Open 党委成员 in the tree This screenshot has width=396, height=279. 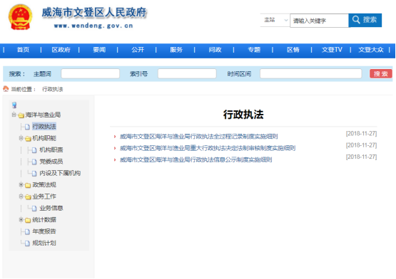click(x=51, y=162)
